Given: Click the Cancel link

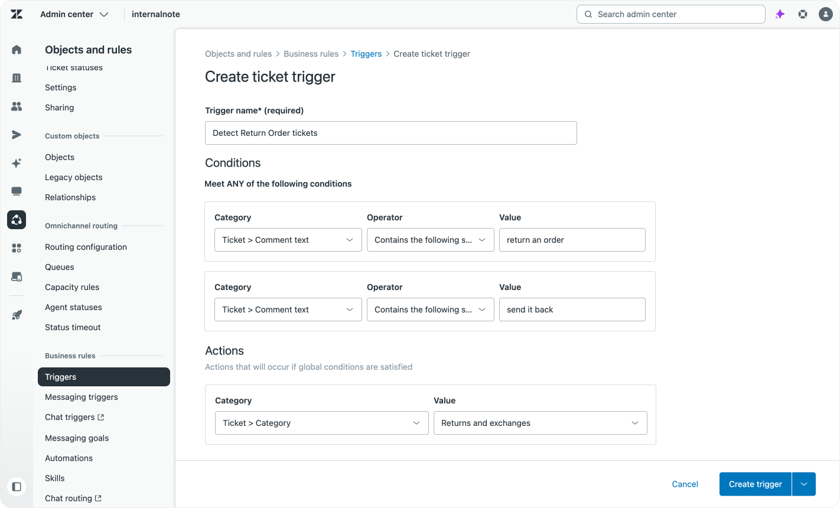Looking at the screenshot, I should [x=685, y=484].
